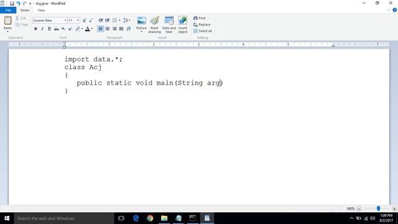This screenshot has width=398, height=224.
Task: Click the volume icon in system tray
Action: tap(373, 218)
